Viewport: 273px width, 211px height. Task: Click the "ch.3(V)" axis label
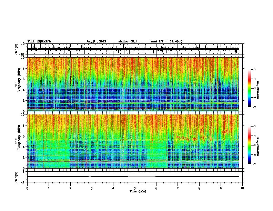(17, 177)
